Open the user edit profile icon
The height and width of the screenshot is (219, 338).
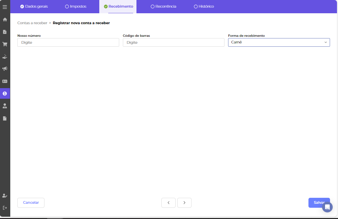point(5,195)
